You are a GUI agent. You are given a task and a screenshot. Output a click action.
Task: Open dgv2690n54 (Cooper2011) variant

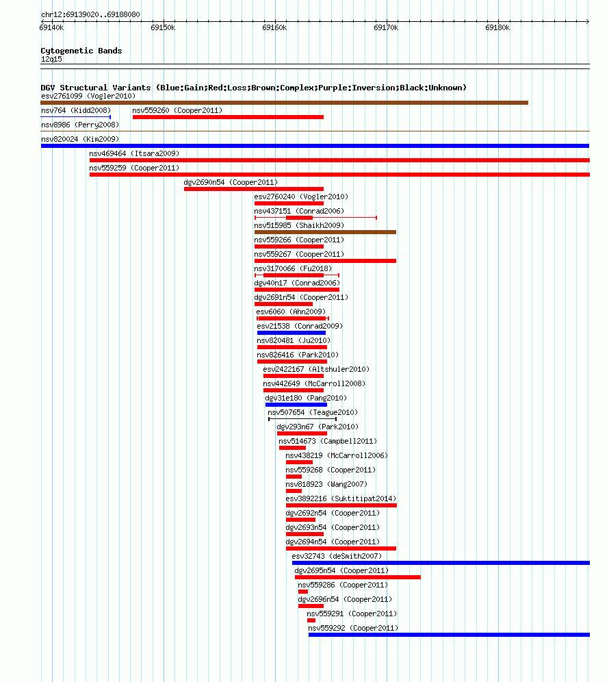tap(231, 182)
